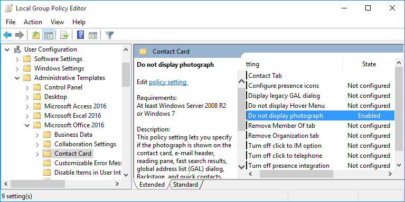Viewport: 405px width, 202px height.
Task: Select Configure presence icons setting
Action: (x=321, y=86)
